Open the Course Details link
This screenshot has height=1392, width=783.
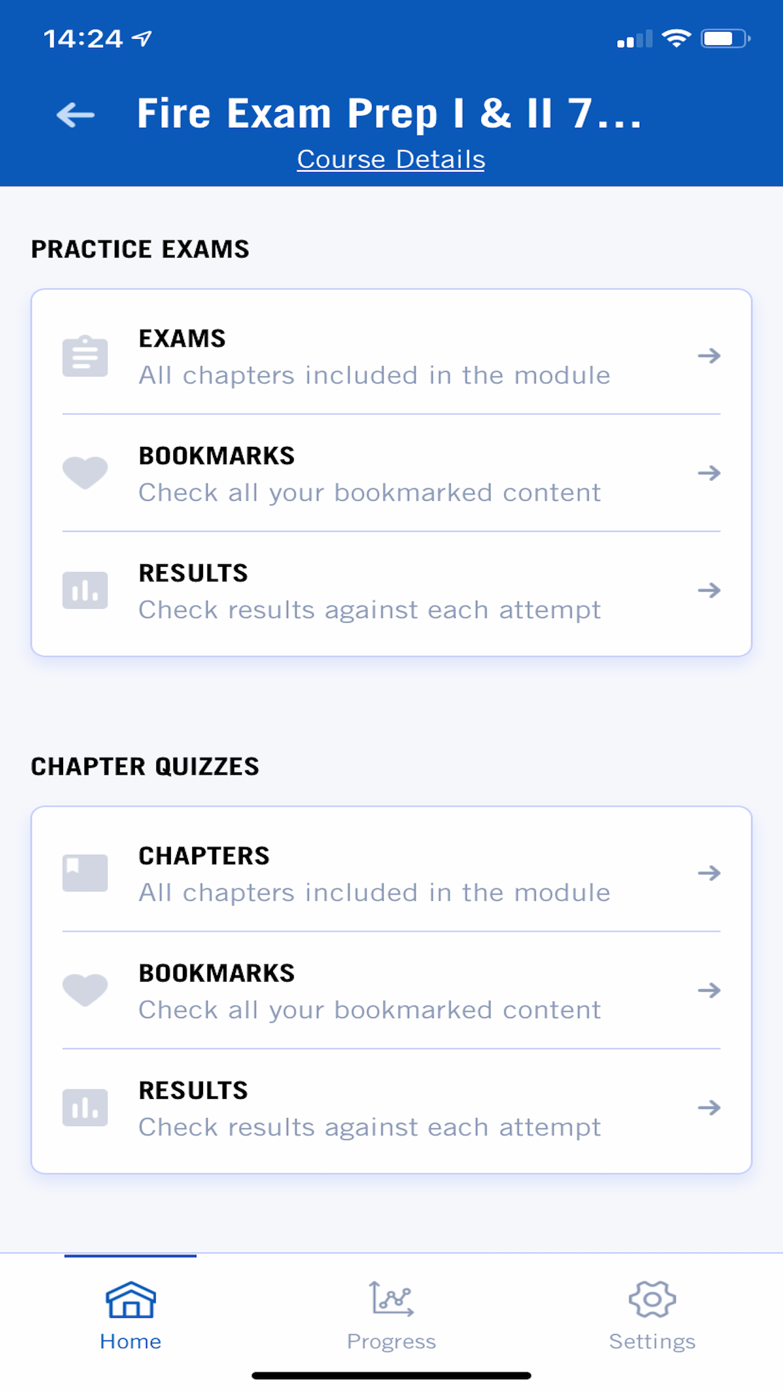(x=390, y=159)
